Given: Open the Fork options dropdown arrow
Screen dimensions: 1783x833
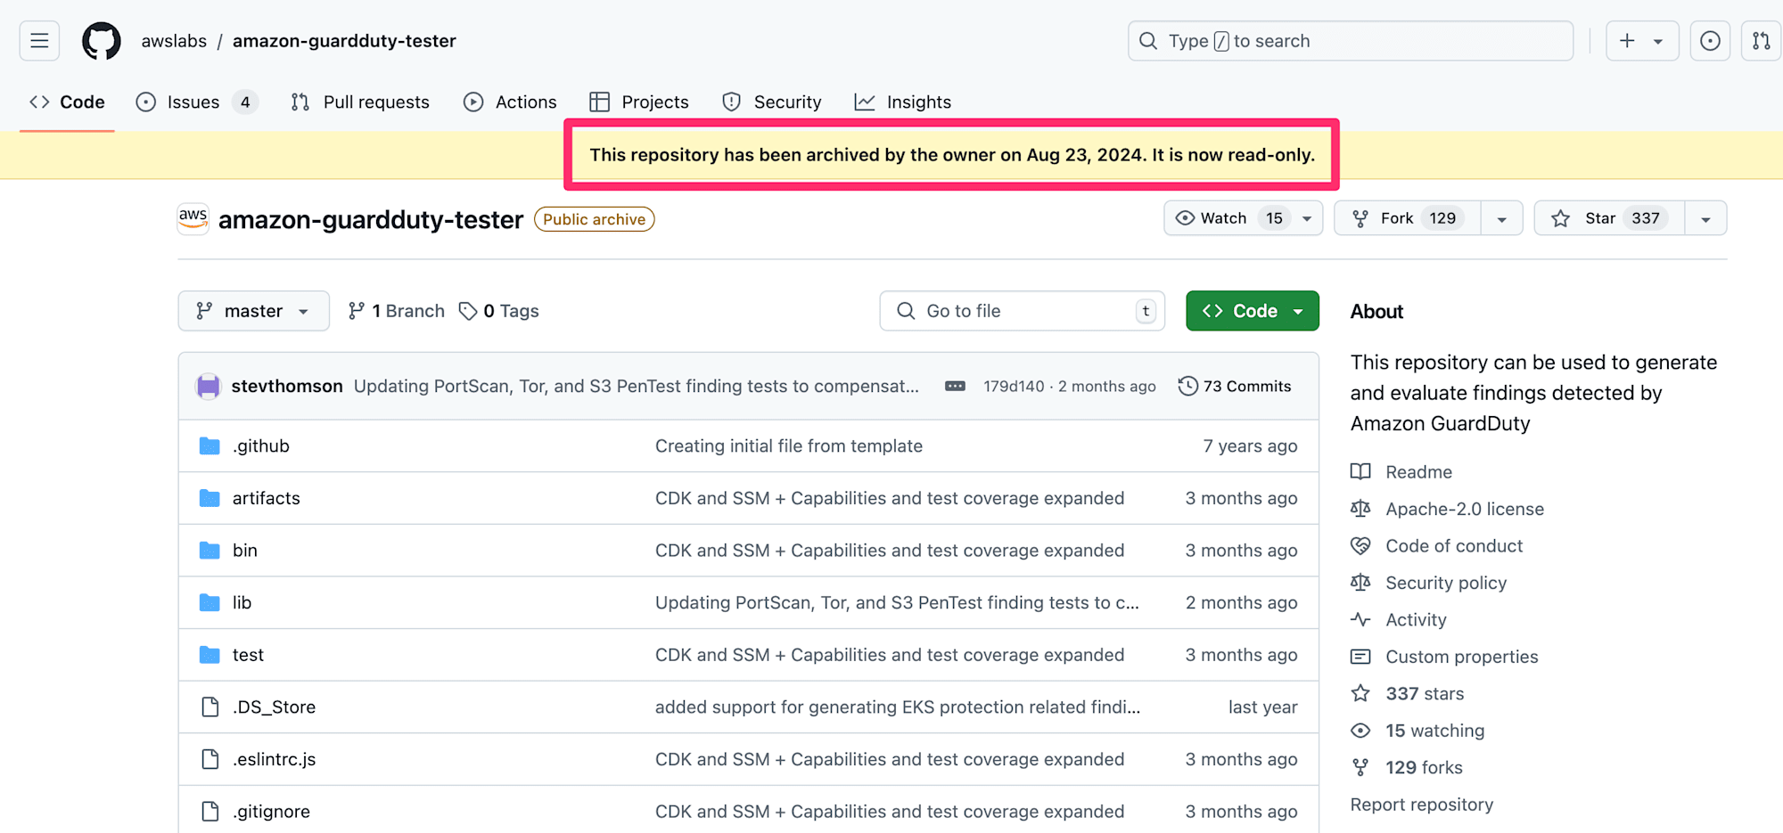Looking at the screenshot, I should pyautogui.click(x=1501, y=219).
